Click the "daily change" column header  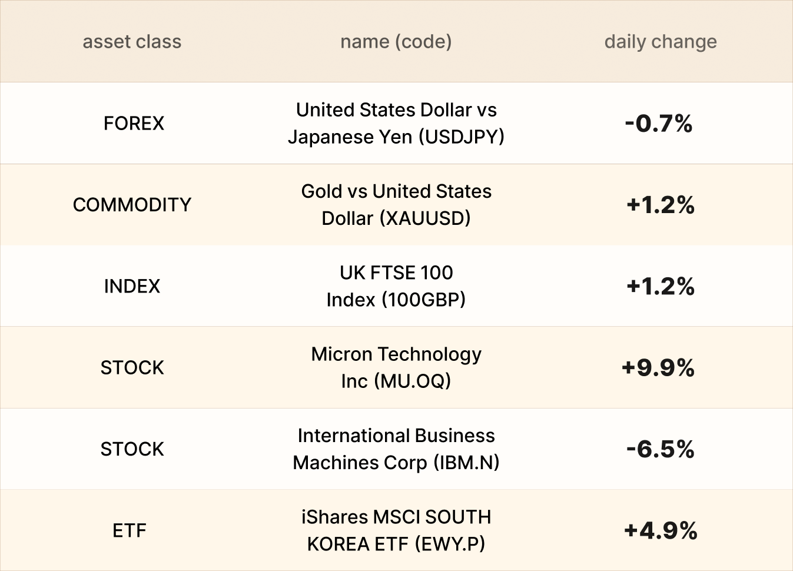[661, 42]
